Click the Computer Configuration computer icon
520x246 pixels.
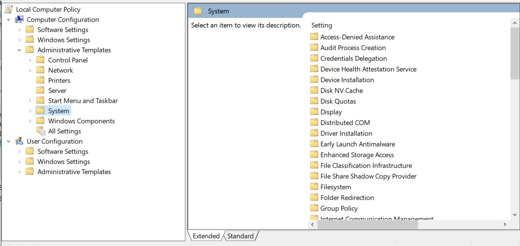(19, 19)
